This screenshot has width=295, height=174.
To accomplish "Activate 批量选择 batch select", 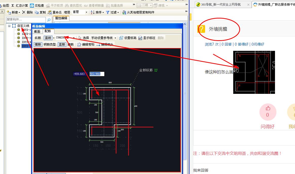I will point(114,6).
